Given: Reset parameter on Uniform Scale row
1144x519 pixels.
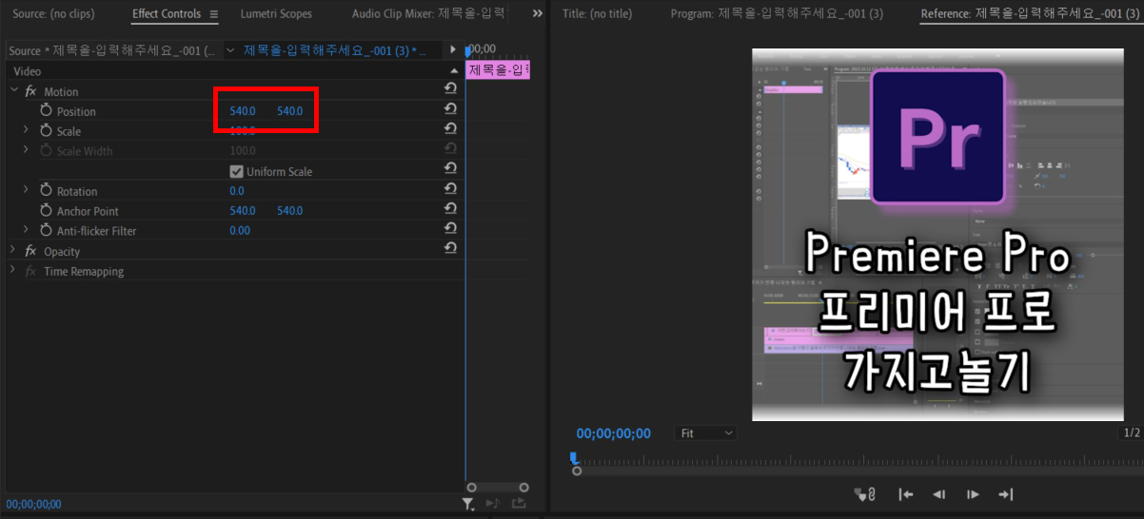Looking at the screenshot, I should click(x=450, y=168).
